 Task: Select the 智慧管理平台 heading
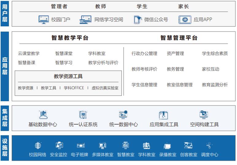tap(179, 38)
